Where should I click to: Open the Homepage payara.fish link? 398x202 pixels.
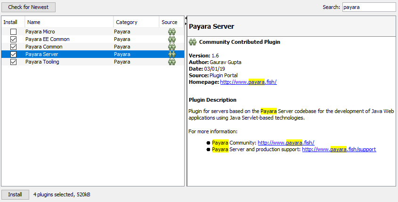(248, 82)
